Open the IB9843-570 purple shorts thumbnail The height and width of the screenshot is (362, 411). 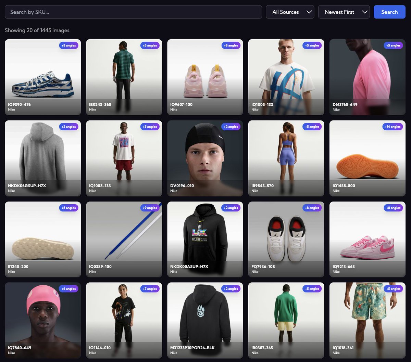pos(286,158)
